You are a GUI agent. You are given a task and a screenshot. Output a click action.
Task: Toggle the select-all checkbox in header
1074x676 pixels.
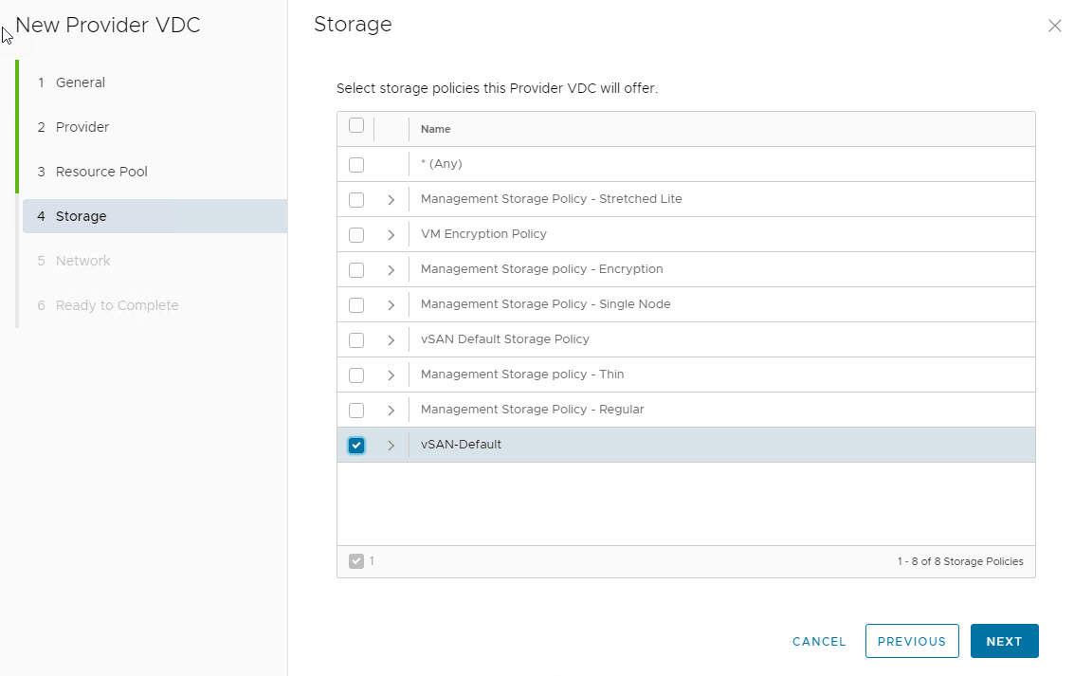pos(356,126)
